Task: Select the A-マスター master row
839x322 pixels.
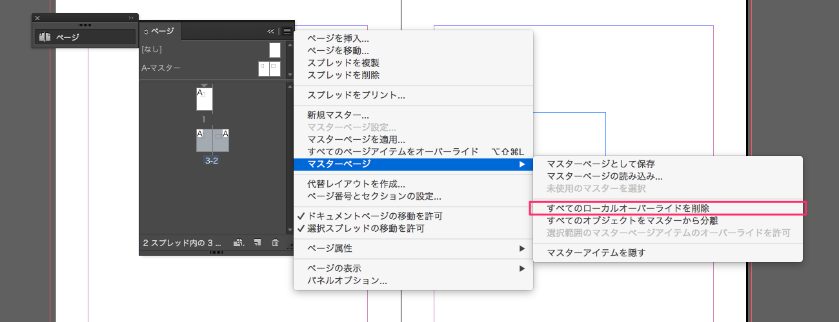Action: coord(212,68)
